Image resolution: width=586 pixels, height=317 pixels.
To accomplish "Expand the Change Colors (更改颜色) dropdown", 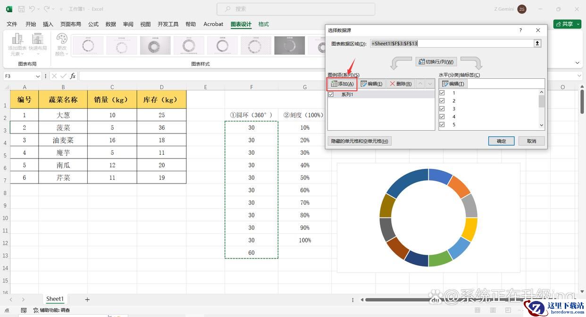I will 62,45.
